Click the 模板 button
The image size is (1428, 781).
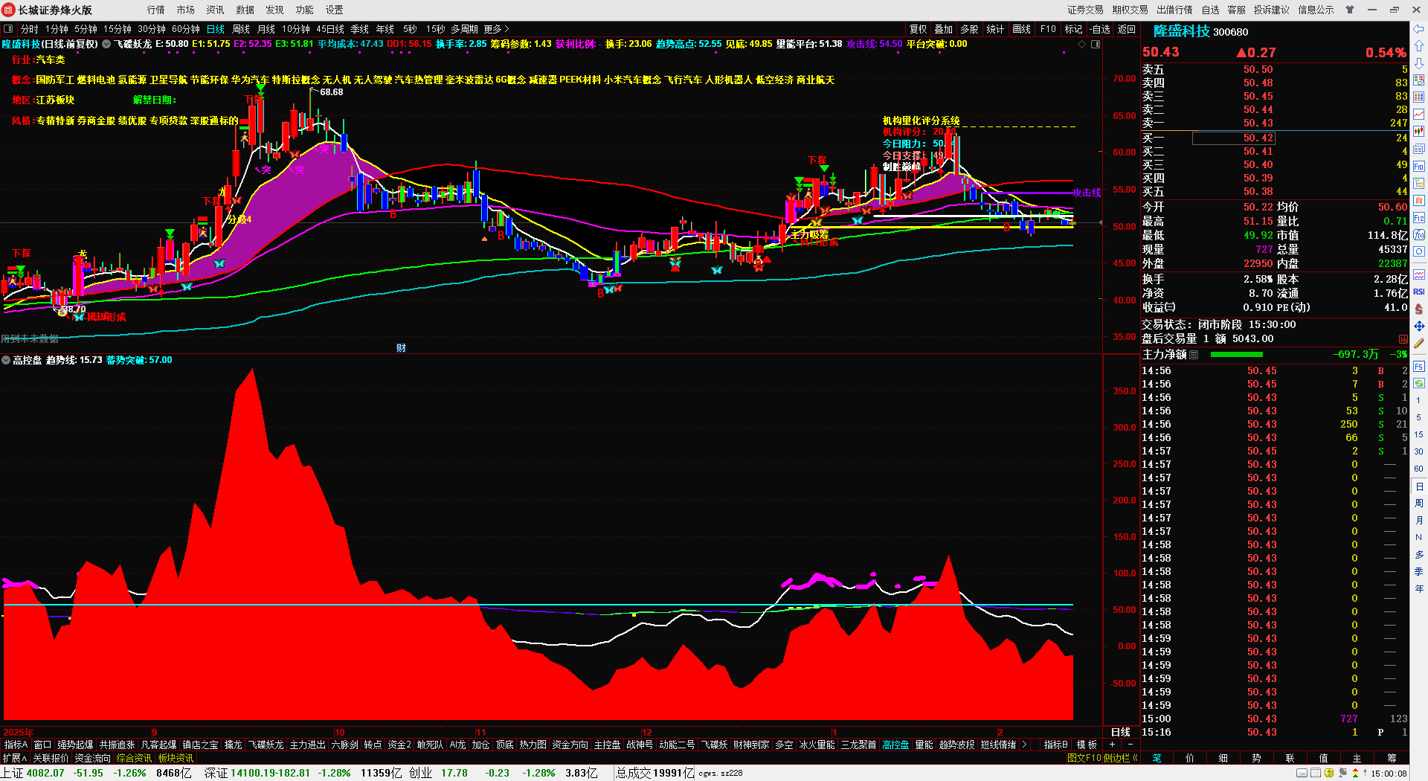1087,745
